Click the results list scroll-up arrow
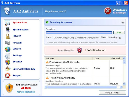The width and height of the screenshot is (129, 97). [x=124, y=58]
